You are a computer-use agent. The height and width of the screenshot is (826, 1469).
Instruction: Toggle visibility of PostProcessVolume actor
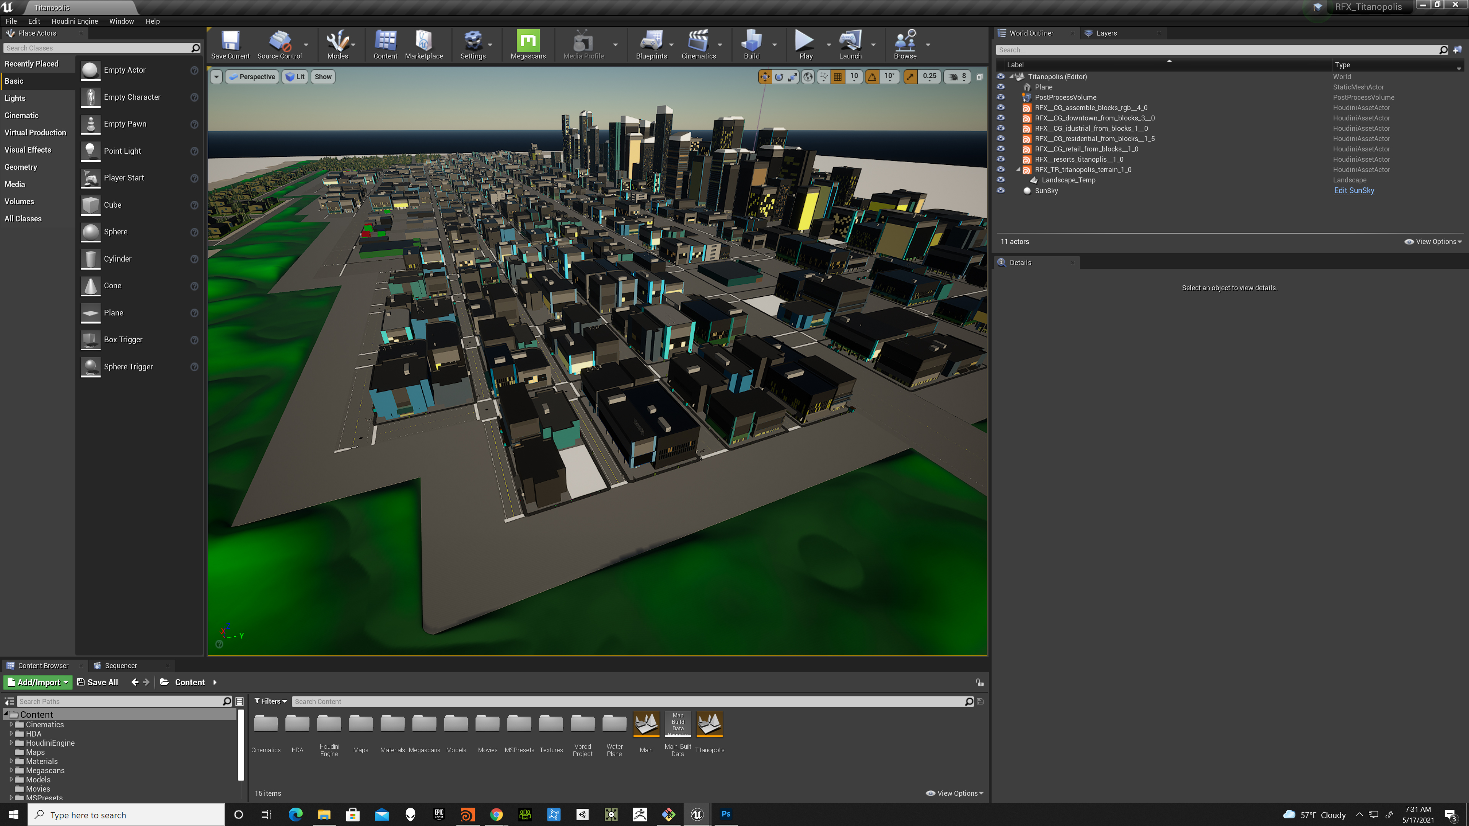point(1001,98)
